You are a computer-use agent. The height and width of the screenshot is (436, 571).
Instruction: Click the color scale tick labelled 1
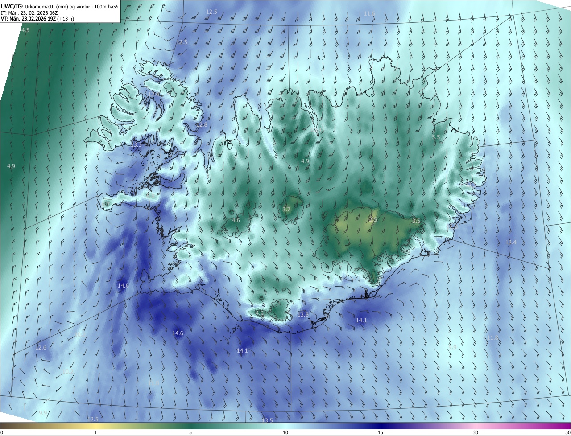point(95,432)
